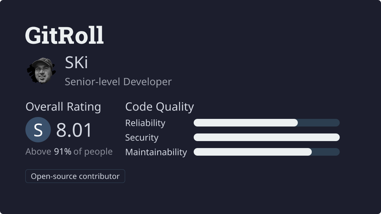Click the Security progress bar
Viewport: 381px width, 214px height.
267,137
